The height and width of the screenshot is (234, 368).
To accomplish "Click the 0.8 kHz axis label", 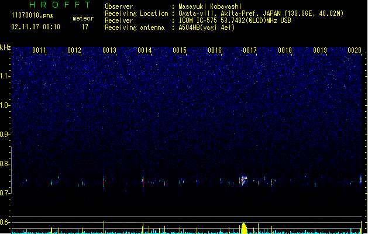I will (x=5, y=164).
